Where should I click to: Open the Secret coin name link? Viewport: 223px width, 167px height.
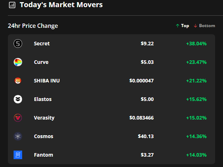pyautogui.click(x=42, y=44)
